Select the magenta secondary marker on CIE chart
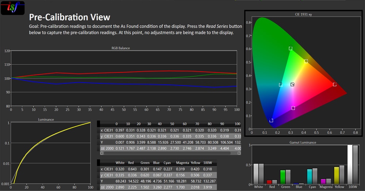The width and height of the screenshot is (365, 191). (293, 108)
